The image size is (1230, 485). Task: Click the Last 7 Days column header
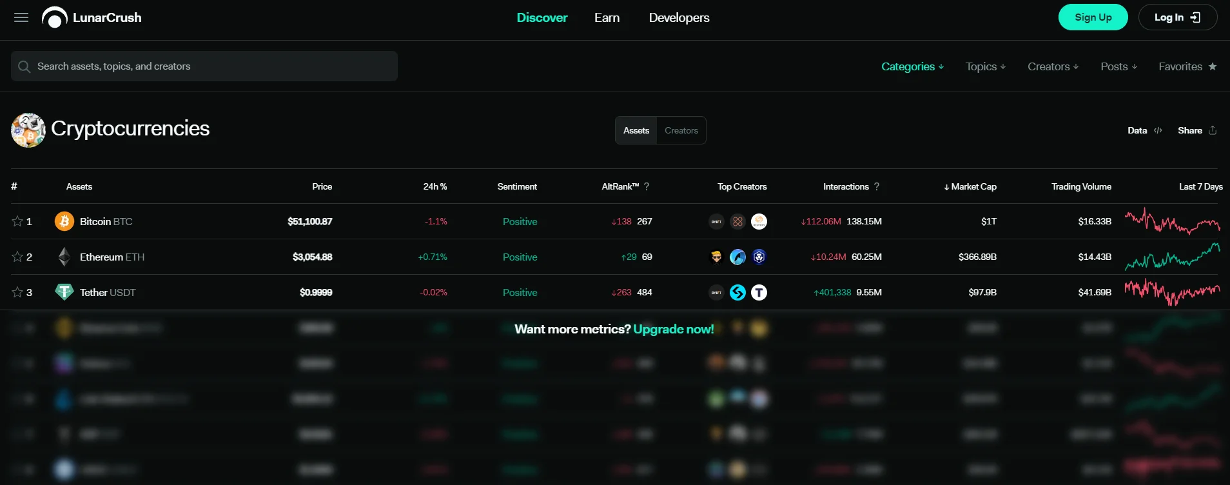(1201, 186)
